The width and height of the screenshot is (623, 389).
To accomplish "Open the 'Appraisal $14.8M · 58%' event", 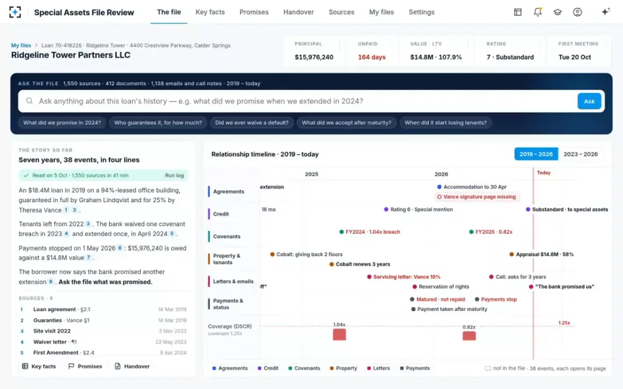I will tap(541, 254).
